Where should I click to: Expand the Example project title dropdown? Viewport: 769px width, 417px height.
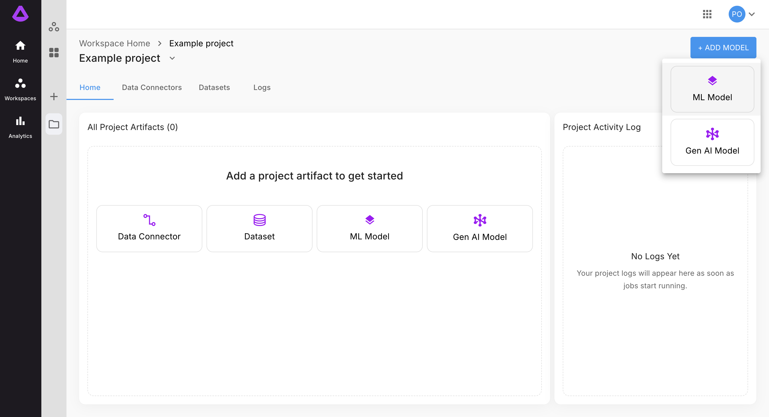172,58
